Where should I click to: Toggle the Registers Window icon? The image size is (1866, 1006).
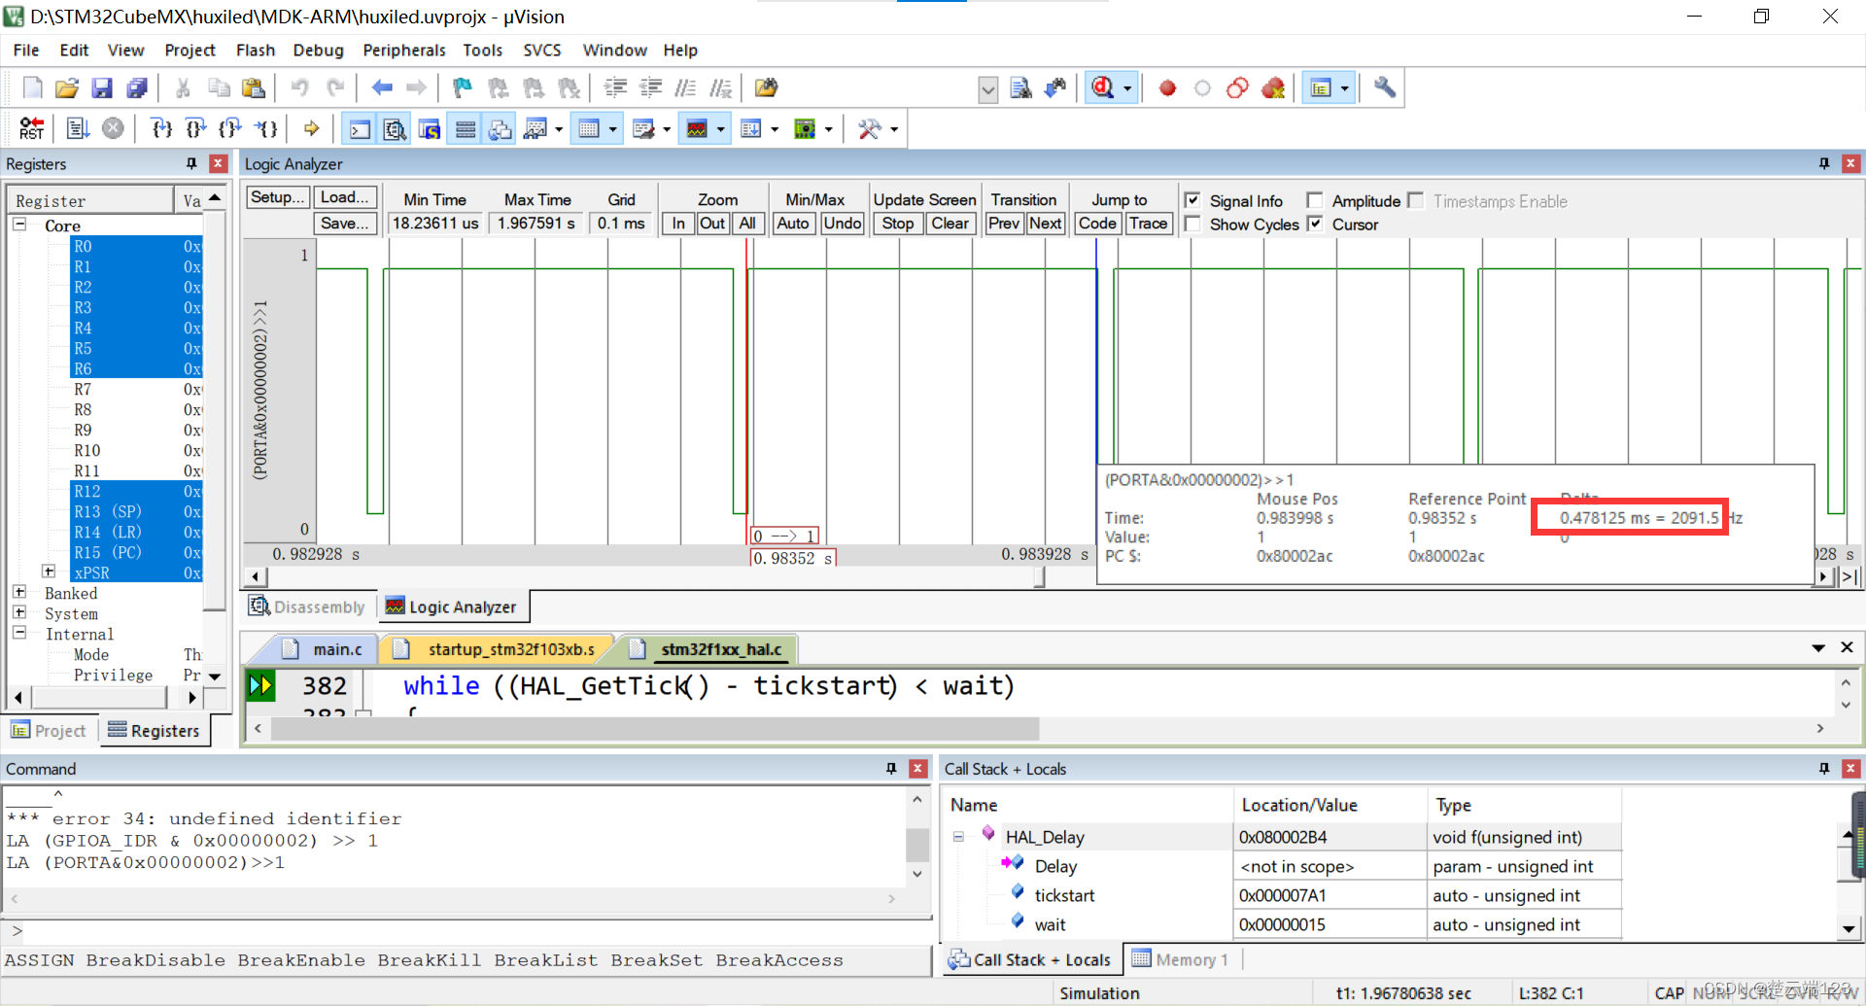[466, 128]
